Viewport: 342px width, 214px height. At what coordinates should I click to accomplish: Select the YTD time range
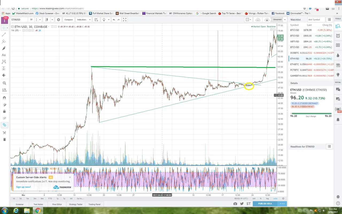(x=50, y=198)
